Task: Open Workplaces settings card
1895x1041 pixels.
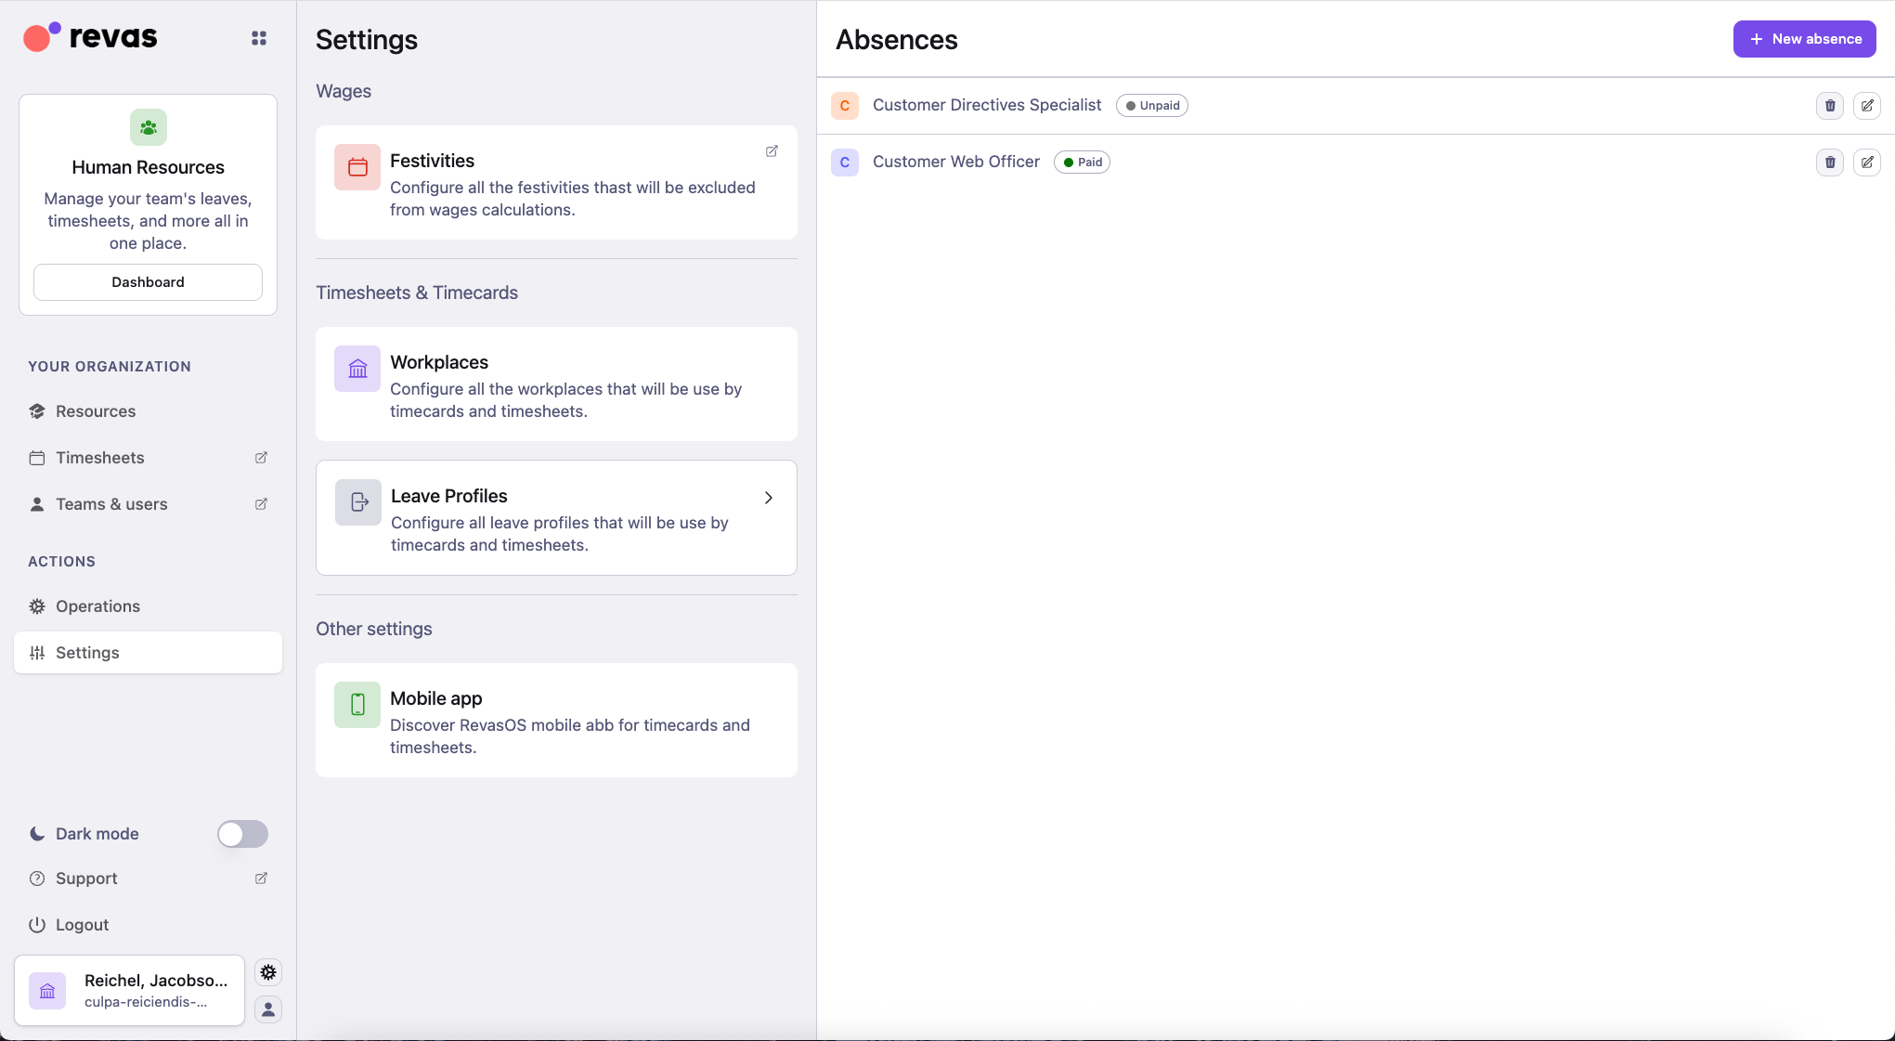Action: coord(556,384)
